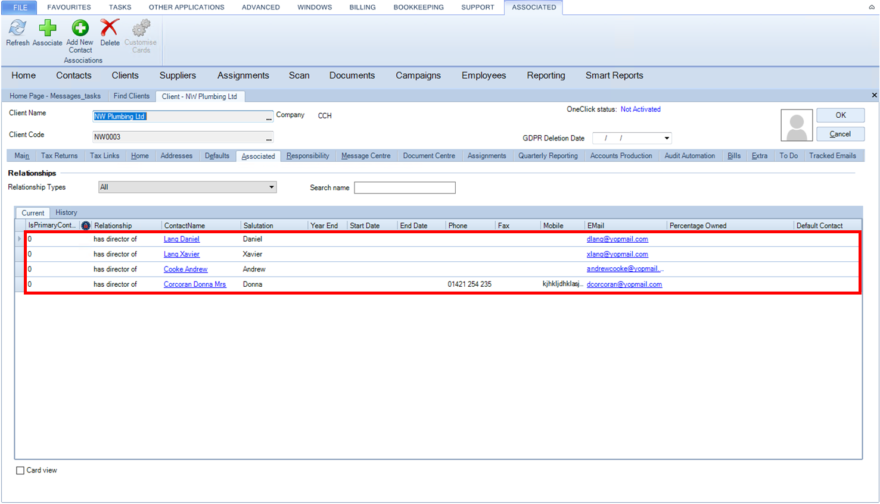Open the Campaigns navigation item

(418, 76)
